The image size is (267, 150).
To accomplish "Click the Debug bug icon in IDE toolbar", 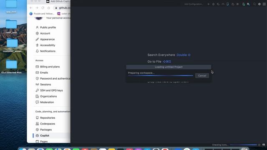I will 213,4.
